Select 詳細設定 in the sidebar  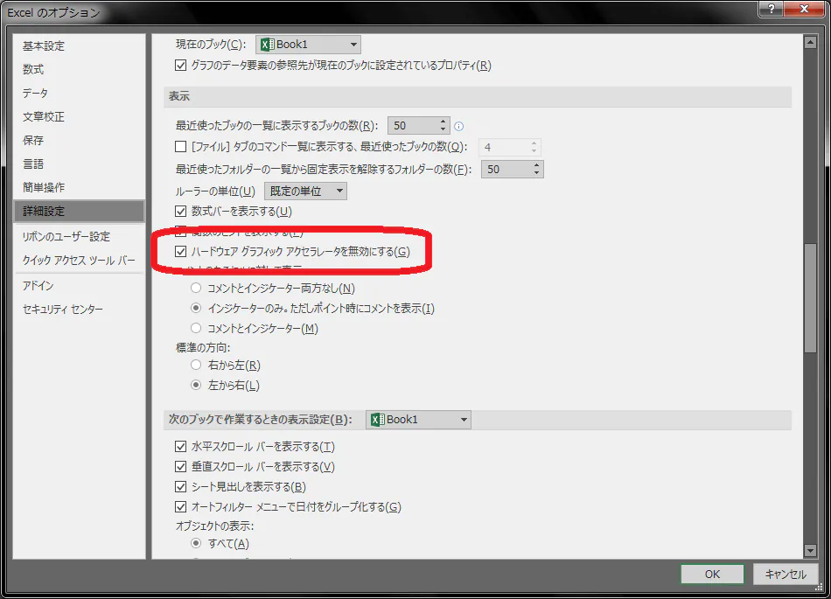(x=80, y=211)
